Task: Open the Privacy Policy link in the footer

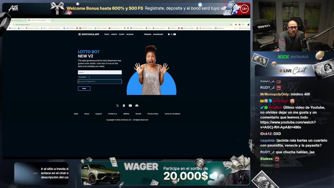Action: (153, 114)
